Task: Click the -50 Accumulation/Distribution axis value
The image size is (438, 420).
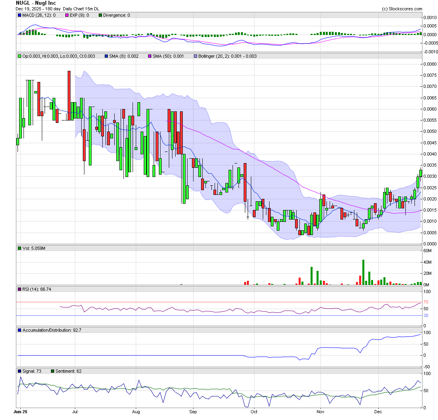Action: [426, 367]
